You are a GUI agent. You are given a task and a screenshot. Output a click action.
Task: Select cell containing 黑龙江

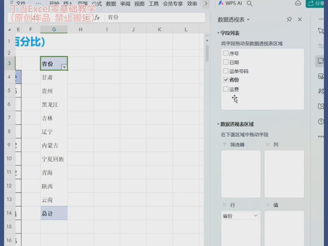[54, 105]
